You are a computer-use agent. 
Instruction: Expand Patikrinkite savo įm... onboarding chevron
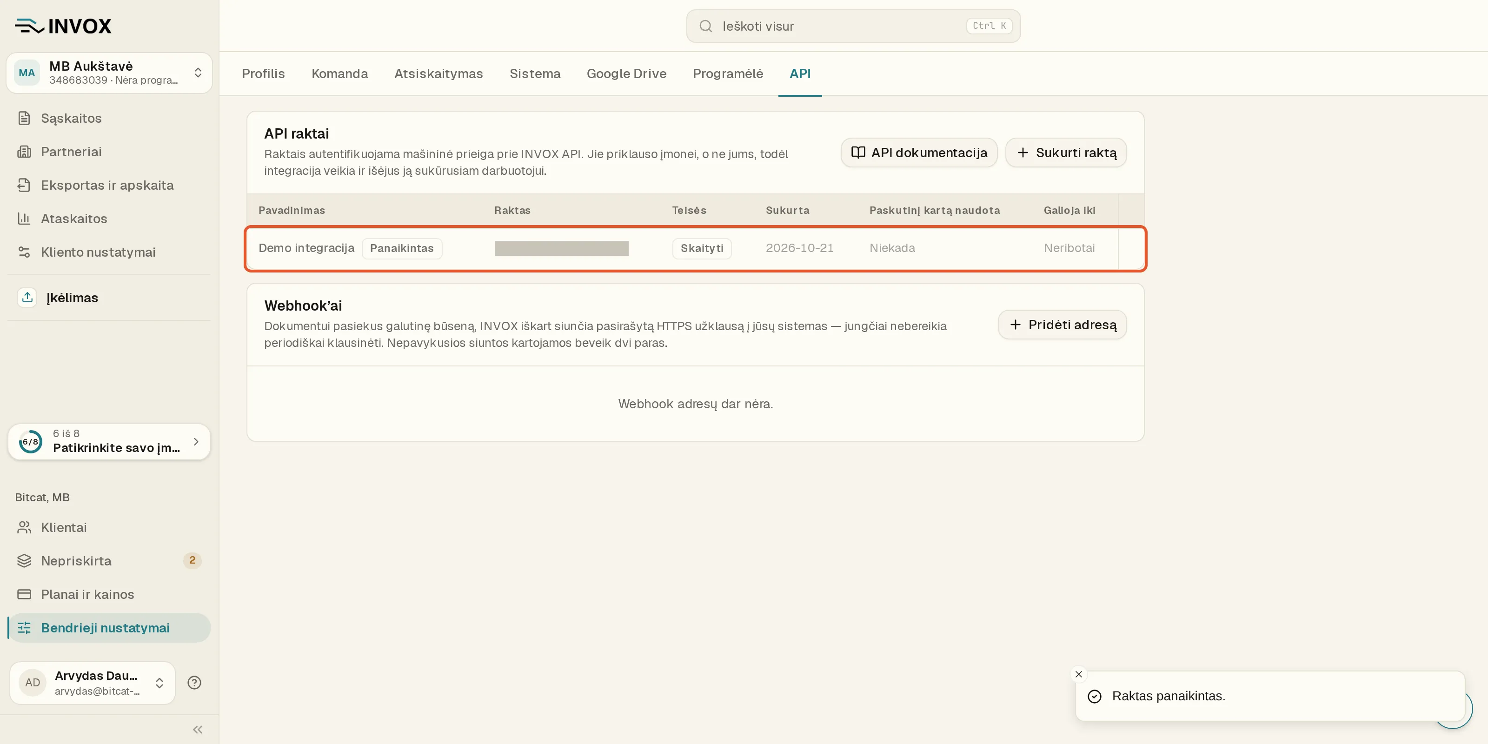196,442
